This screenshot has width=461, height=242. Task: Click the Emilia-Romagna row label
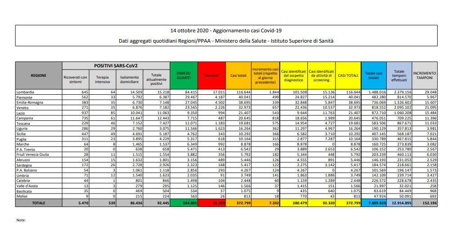(x=30, y=102)
